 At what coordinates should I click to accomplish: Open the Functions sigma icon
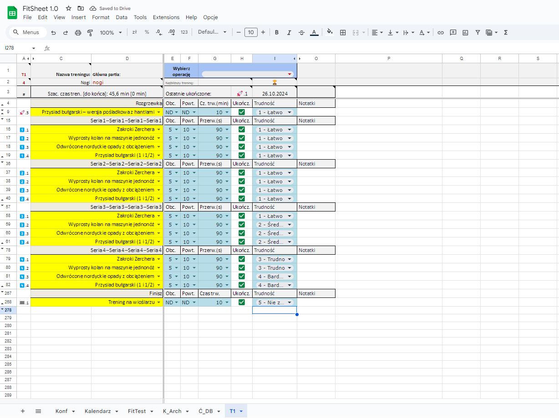pyautogui.click(x=506, y=32)
